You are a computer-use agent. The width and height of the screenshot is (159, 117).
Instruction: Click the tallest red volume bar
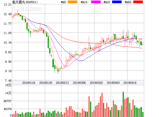coord(102,105)
